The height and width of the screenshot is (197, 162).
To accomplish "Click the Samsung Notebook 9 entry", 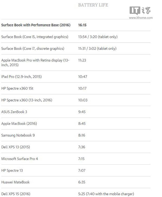I will (x=18, y=135).
